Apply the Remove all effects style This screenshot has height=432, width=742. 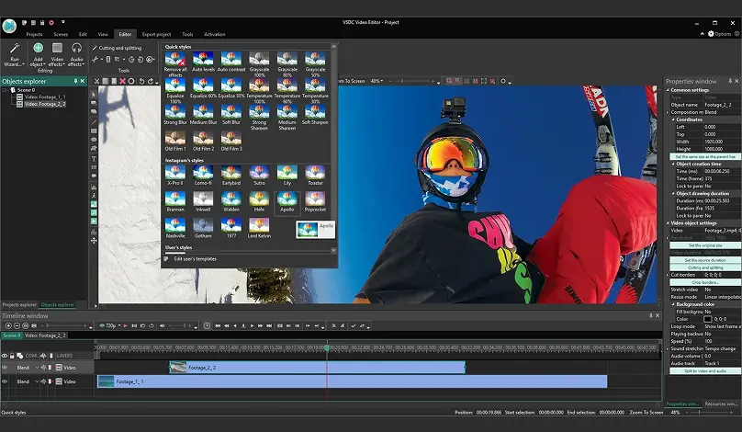(x=175, y=64)
